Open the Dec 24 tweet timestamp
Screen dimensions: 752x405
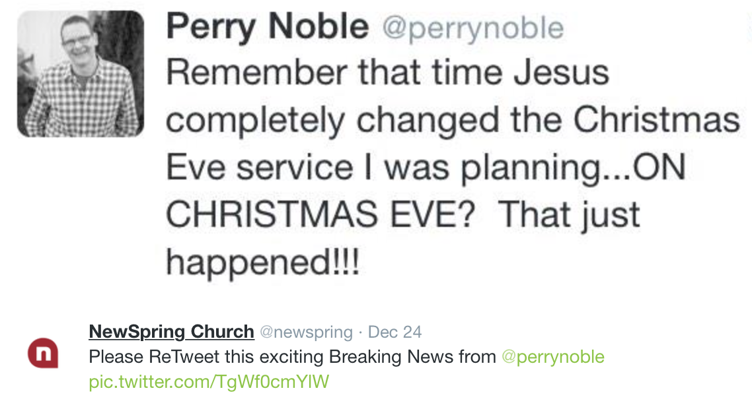pyautogui.click(x=395, y=332)
